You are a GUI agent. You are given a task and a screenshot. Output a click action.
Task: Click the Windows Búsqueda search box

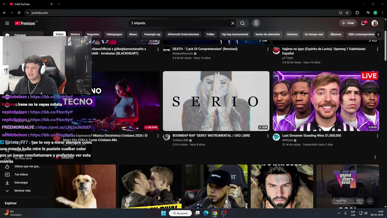tap(180, 213)
